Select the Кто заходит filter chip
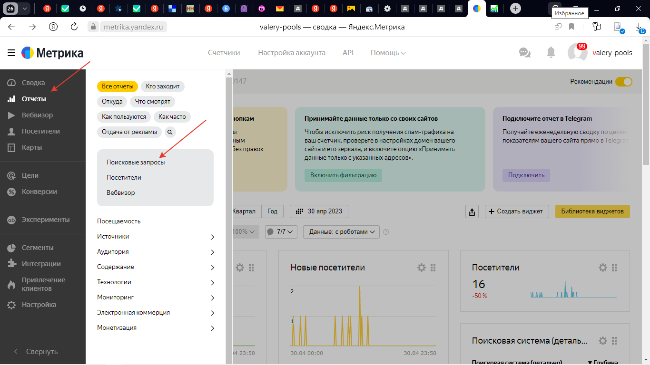The image size is (650, 365). click(163, 86)
